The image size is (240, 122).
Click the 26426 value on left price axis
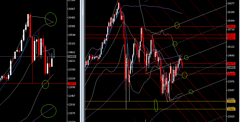pyautogui.click(x=72, y=17)
